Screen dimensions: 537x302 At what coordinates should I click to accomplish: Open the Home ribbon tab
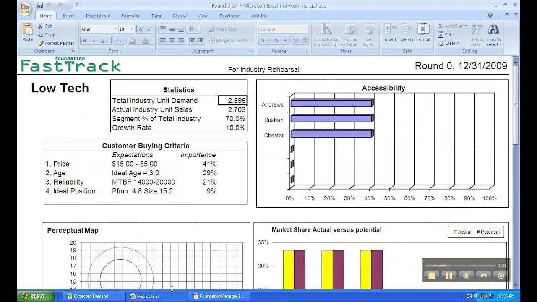pyautogui.click(x=46, y=16)
